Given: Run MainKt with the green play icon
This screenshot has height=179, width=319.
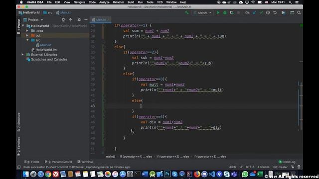Looking at the screenshot, I should tap(218, 12).
